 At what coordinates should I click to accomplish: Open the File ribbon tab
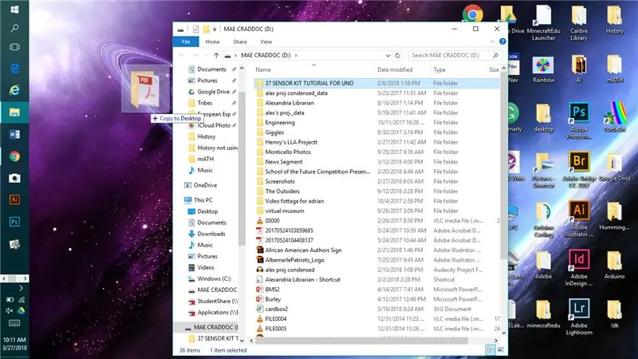(186, 41)
